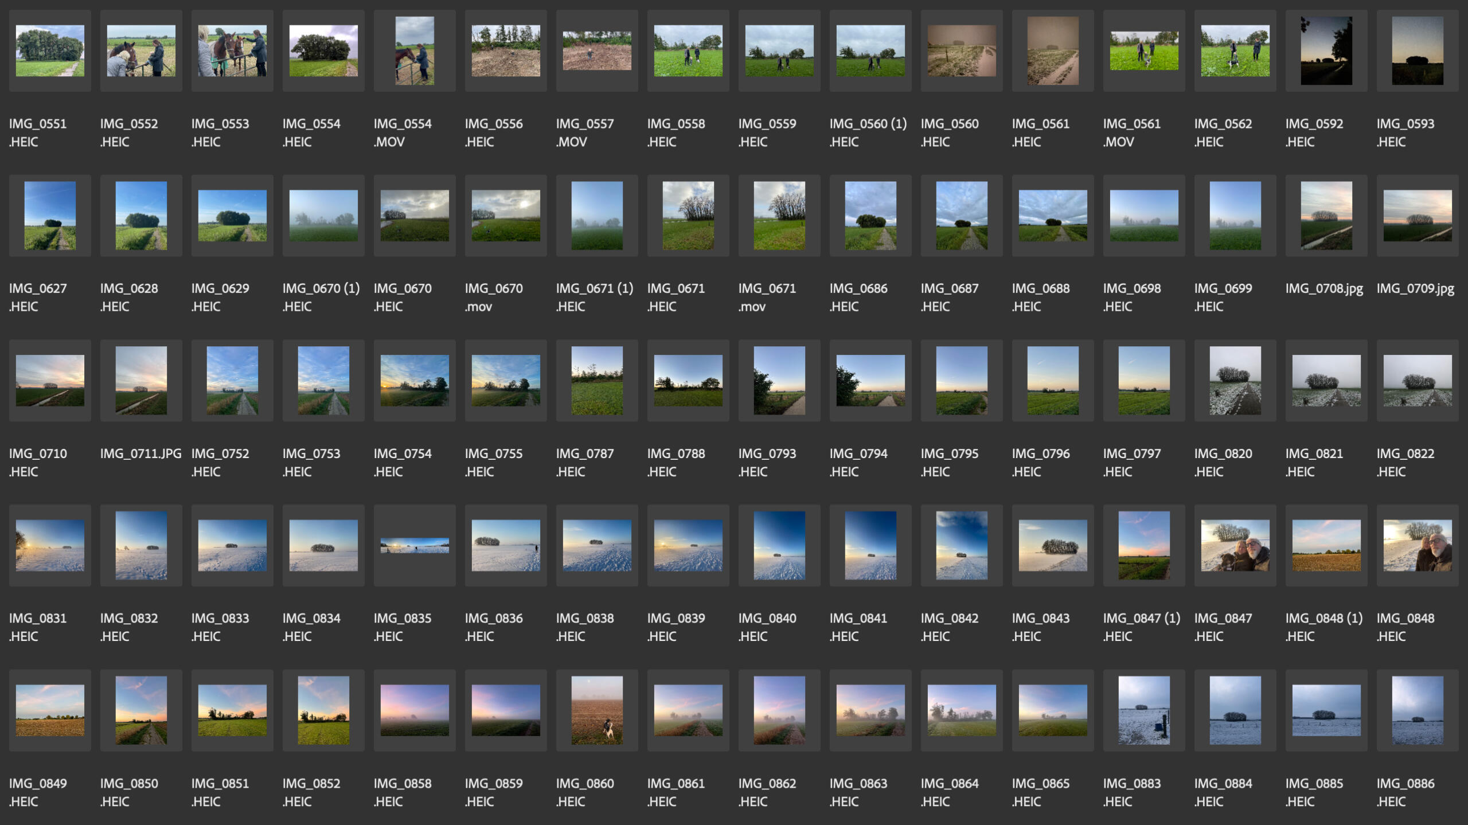Select the IMG_0849.HEIC sunset field photo
This screenshot has width=1468, height=825.
click(x=50, y=710)
